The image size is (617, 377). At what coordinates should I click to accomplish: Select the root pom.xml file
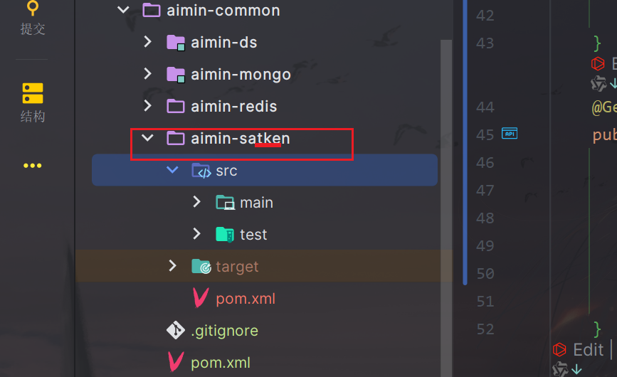click(x=220, y=363)
